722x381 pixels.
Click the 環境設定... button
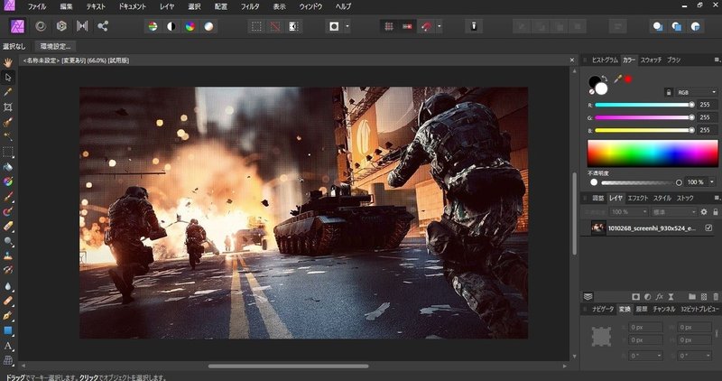coord(55,47)
